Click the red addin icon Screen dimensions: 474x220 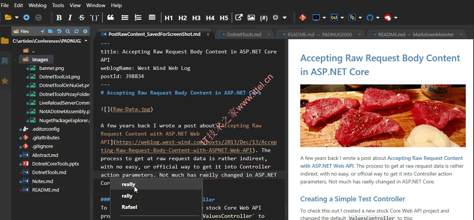tap(388, 18)
